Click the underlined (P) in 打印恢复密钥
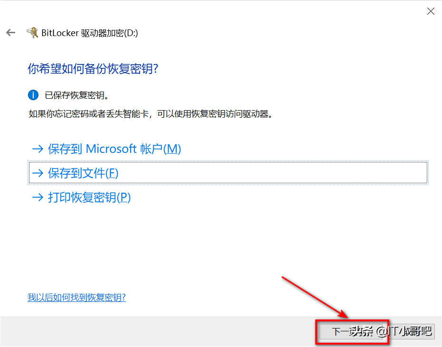 tap(124, 197)
